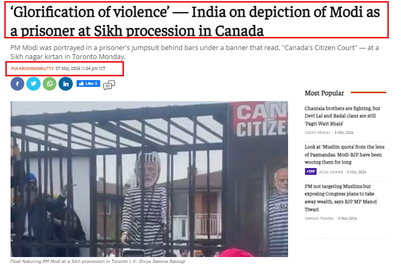Image resolution: width=401 pixels, height=266 pixels.
Task: Share the article via WhatsApp
Action: click(x=50, y=84)
